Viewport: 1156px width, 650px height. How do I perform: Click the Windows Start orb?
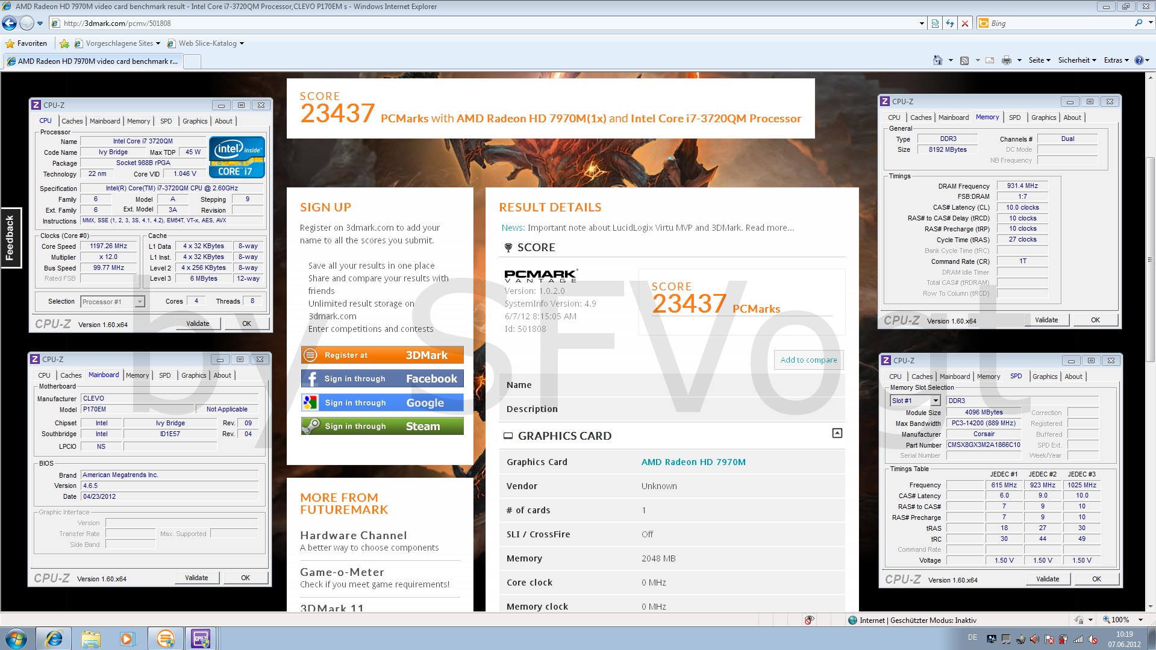[x=16, y=639]
